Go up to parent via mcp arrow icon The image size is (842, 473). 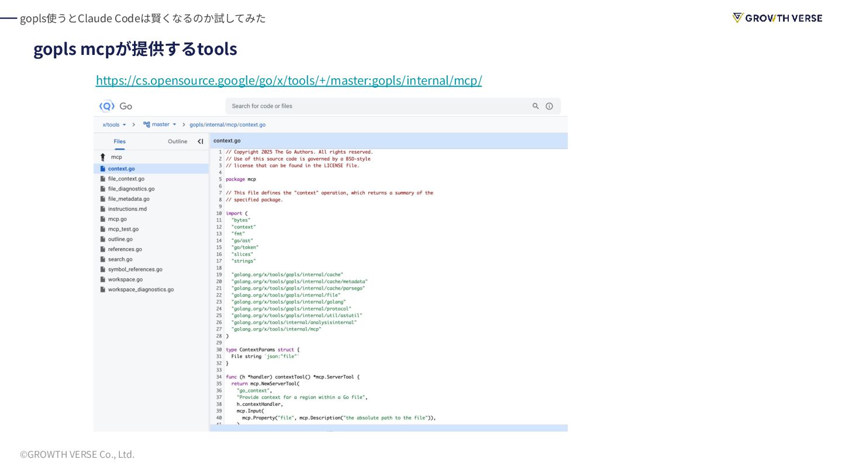coord(103,157)
